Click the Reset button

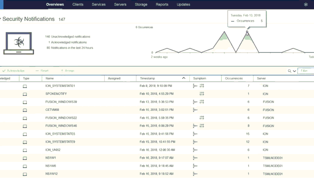[42, 71]
